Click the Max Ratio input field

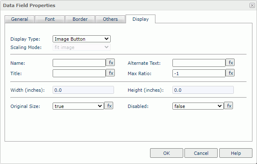tap(199, 73)
